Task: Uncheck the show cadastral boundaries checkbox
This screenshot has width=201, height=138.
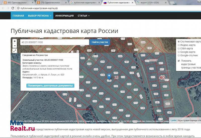Action: point(179,61)
